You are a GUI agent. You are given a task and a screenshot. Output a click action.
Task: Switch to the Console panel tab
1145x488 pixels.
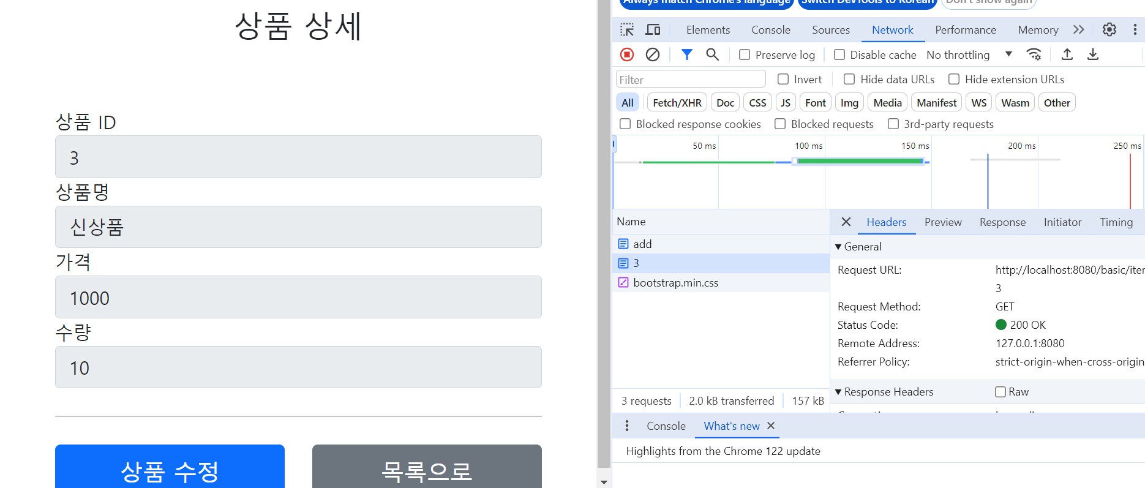pos(771,29)
